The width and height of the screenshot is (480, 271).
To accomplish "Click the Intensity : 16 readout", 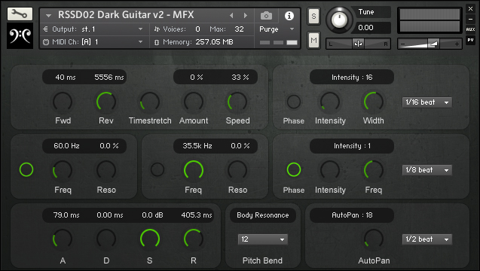I will click(x=352, y=78).
